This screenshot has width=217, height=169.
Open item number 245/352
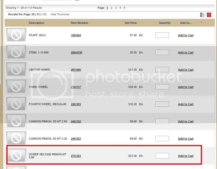coord(76,121)
